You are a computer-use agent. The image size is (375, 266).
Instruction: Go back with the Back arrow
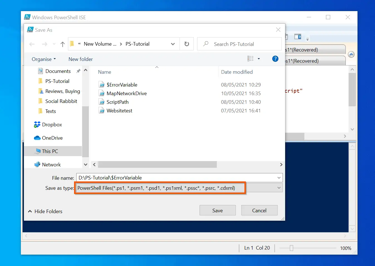32,44
